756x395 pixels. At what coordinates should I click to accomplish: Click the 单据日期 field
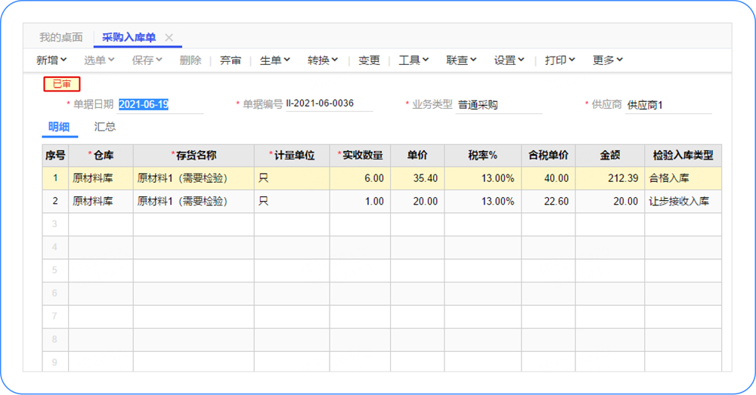coord(159,104)
